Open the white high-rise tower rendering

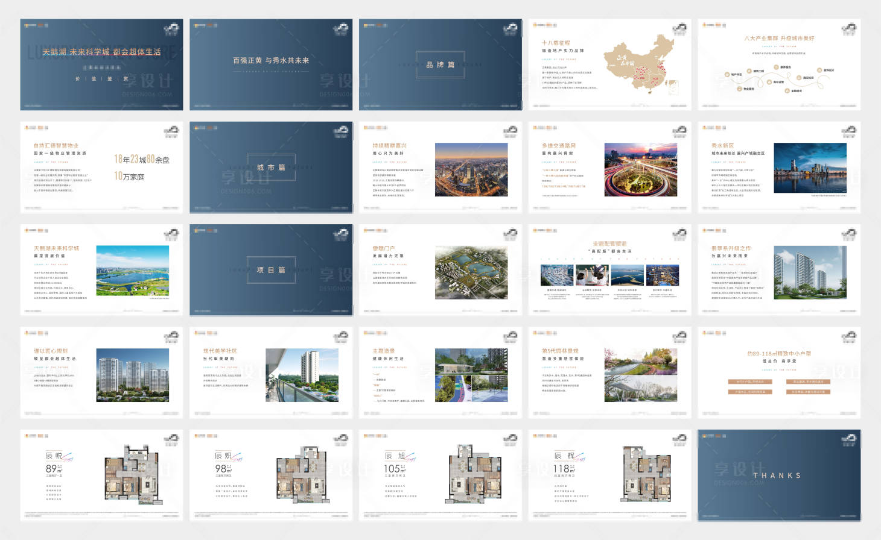click(810, 272)
